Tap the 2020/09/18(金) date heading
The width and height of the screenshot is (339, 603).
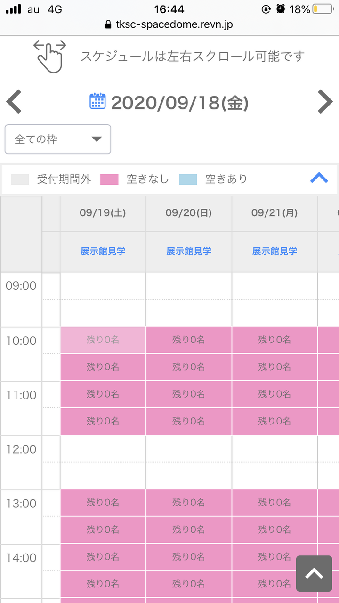click(179, 103)
